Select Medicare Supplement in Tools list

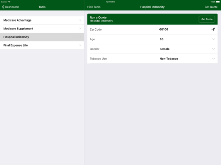(42, 29)
